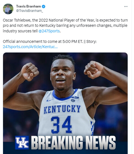Click the UK logo in the image
The image size is (134, 154).
click(x=22, y=142)
